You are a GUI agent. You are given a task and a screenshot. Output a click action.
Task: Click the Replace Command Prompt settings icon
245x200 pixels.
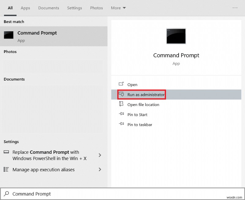tap(6, 152)
